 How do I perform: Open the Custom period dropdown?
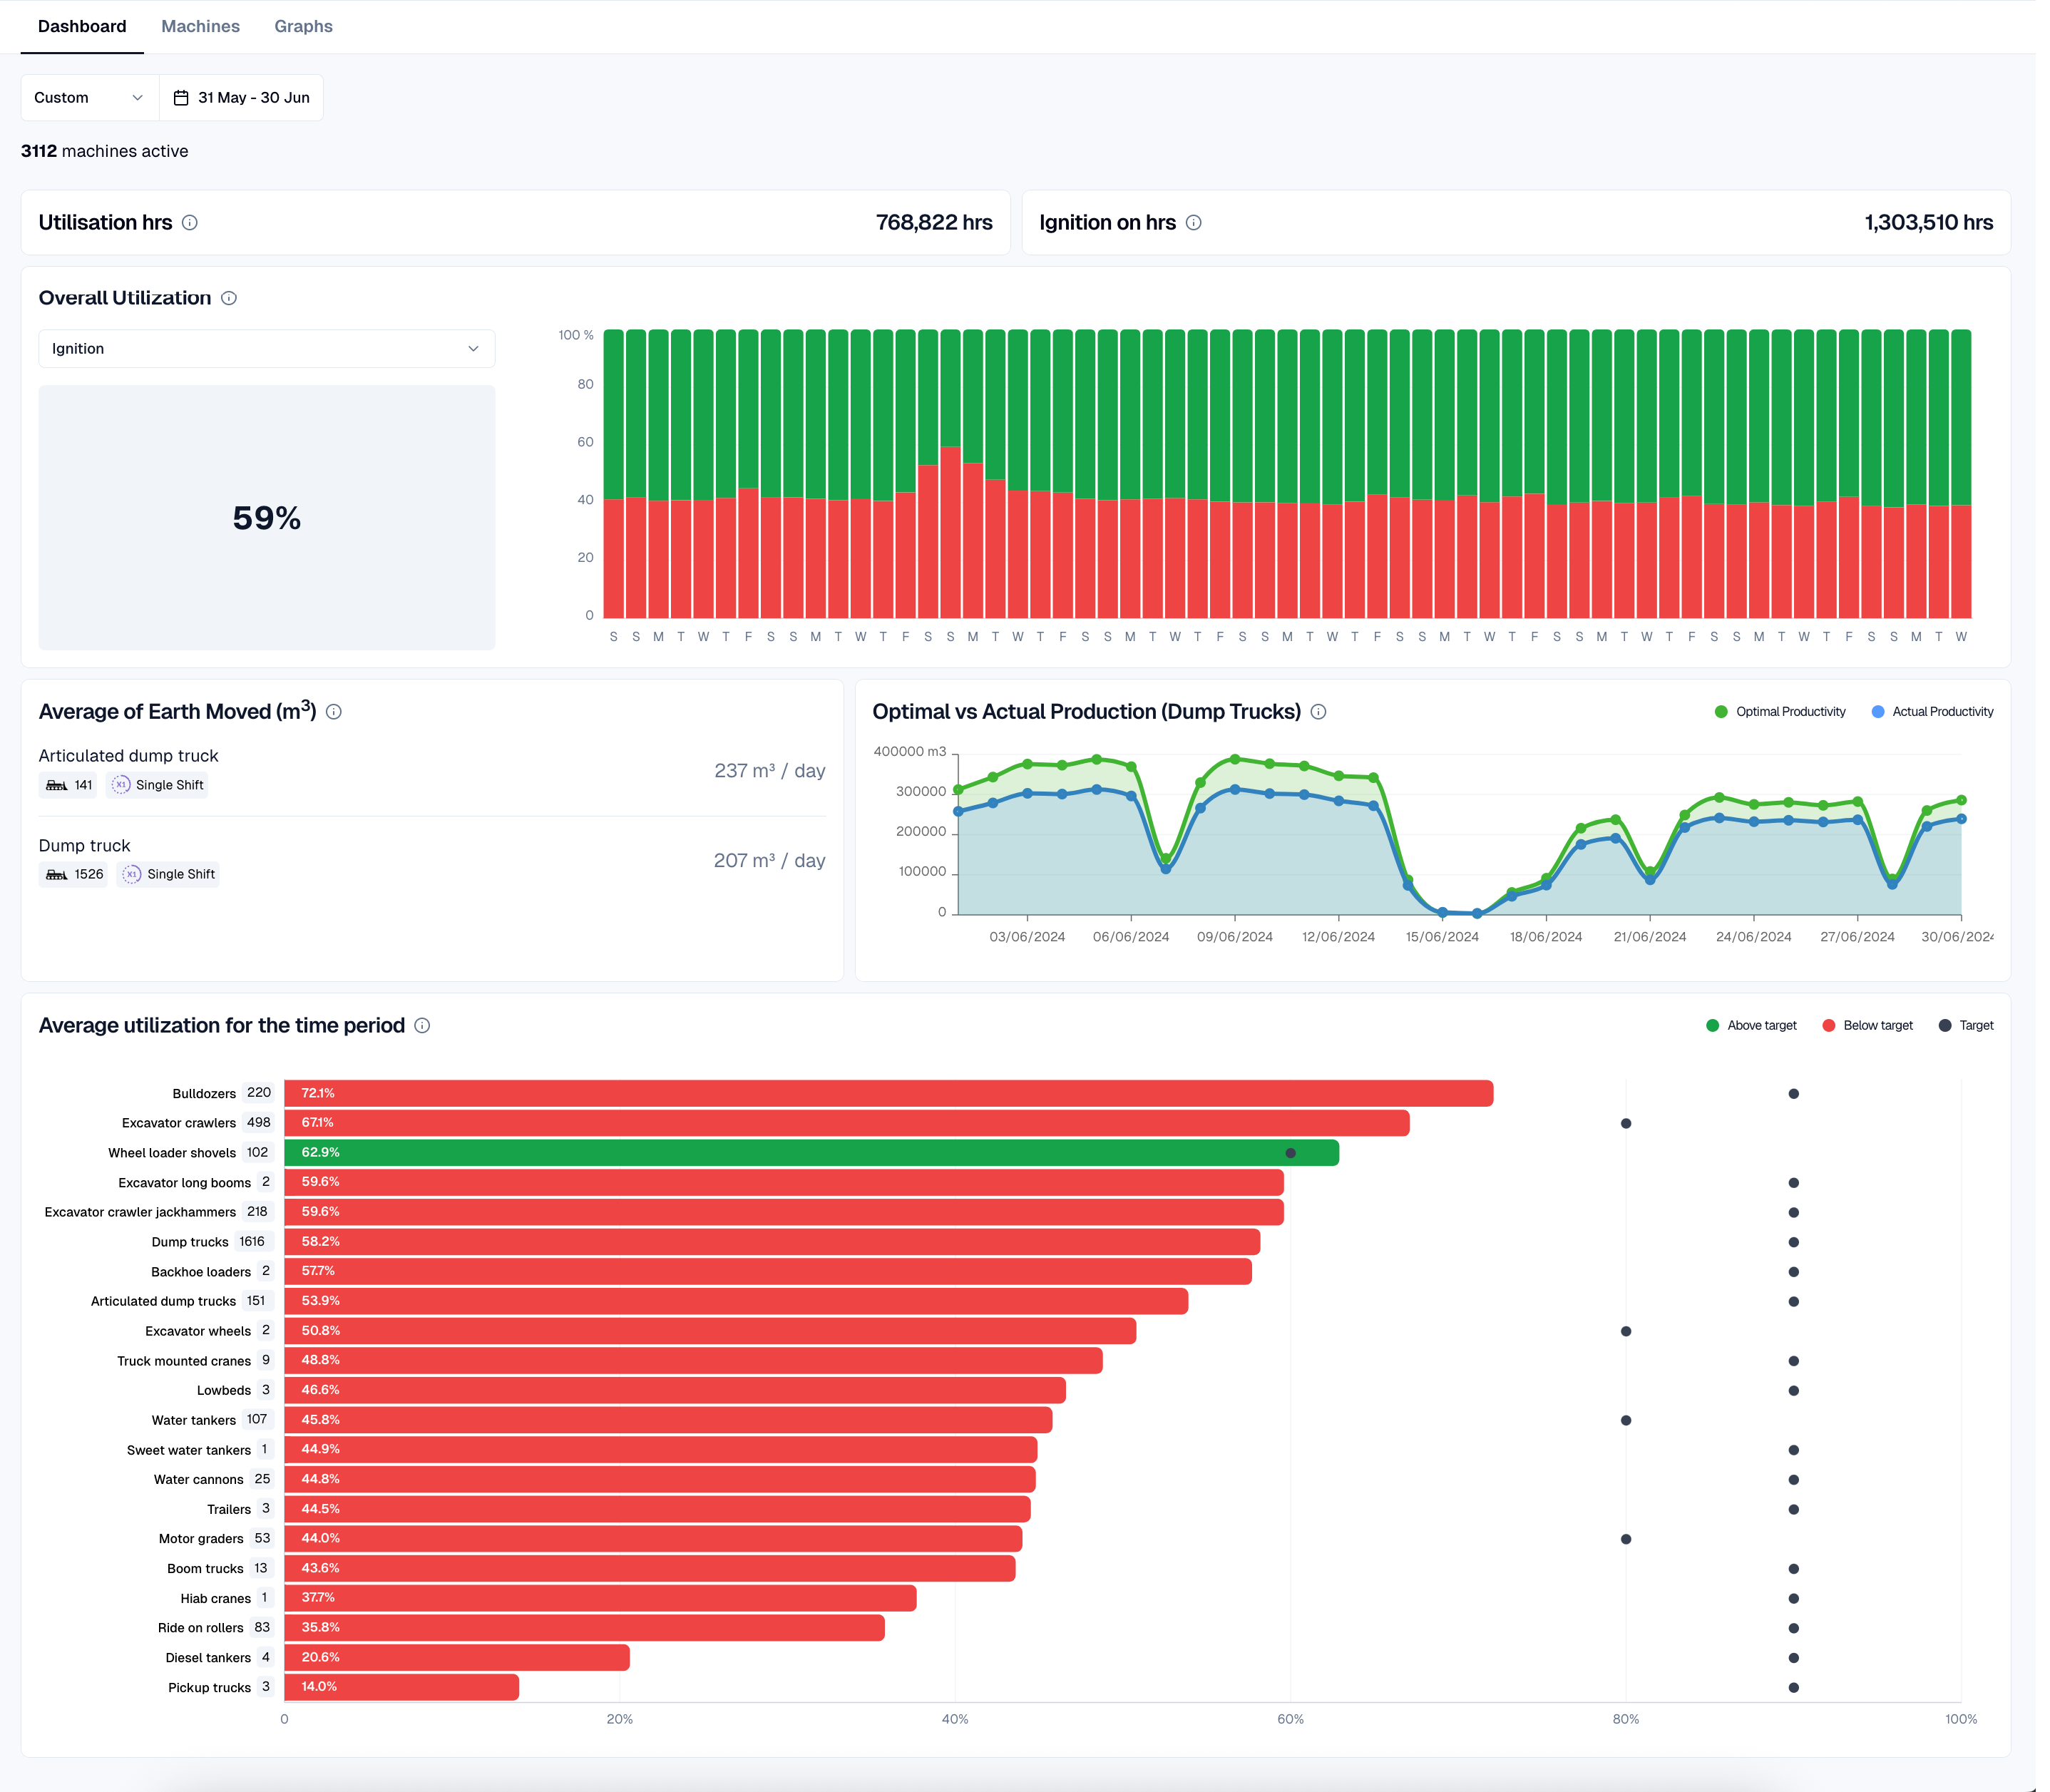point(89,98)
